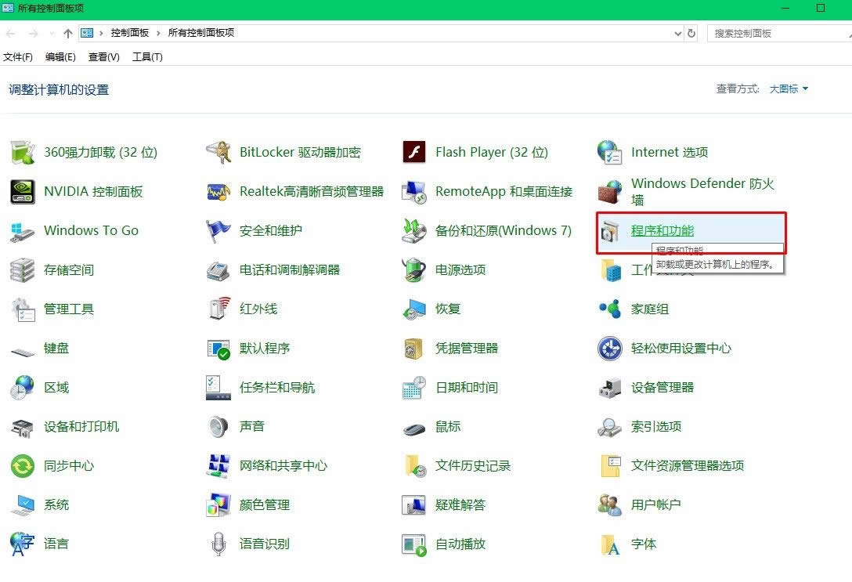The image size is (852, 582).
Task: Click the up-one-level arrow button
Action: [68, 34]
